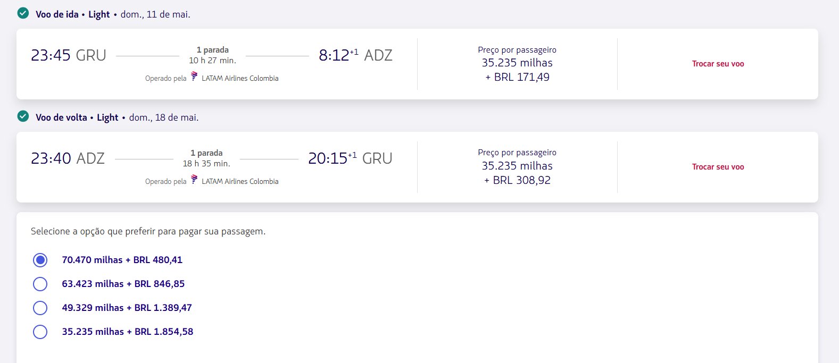Click 23:45 GRU departure time

(x=69, y=55)
